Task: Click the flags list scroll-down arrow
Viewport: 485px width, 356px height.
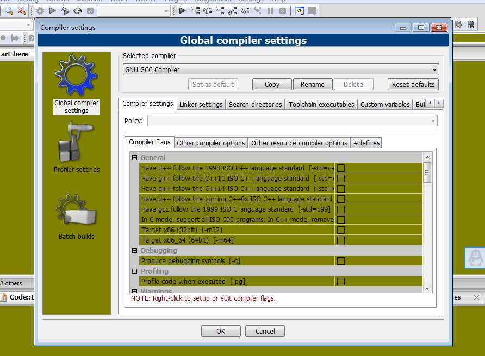Action: point(427,289)
